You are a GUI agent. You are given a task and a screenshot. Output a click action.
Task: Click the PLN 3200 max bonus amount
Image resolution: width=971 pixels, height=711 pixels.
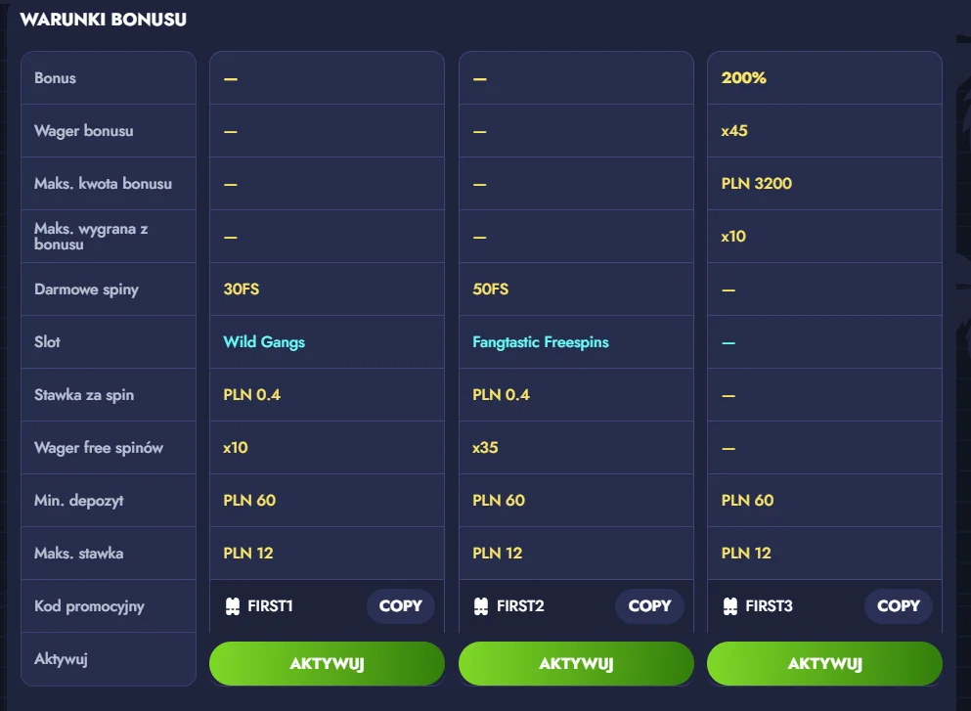757,183
